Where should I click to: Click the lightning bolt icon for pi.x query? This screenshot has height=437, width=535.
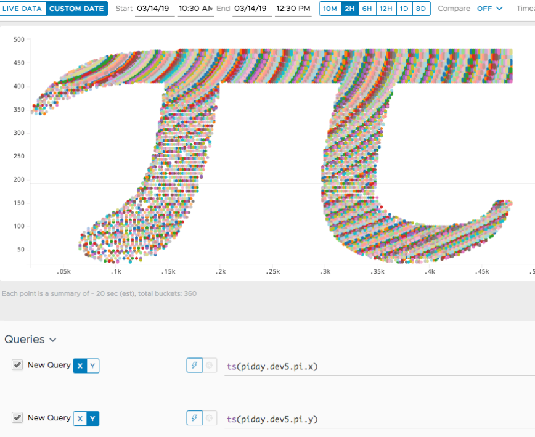pyautogui.click(x=194, y=366)
